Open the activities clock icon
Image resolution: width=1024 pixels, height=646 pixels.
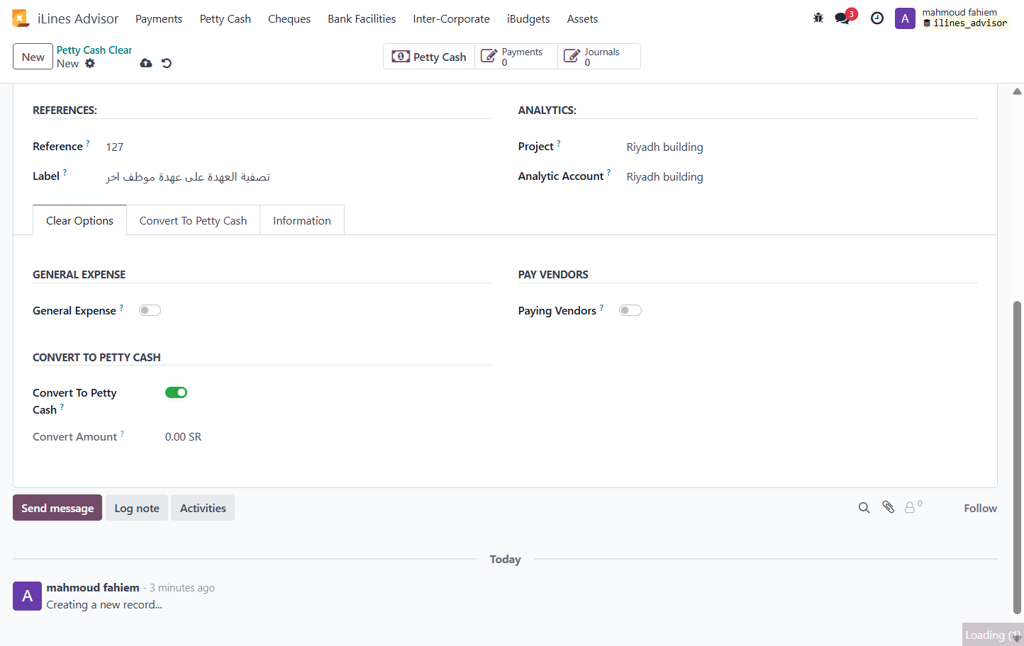click(x=877, y=18)
